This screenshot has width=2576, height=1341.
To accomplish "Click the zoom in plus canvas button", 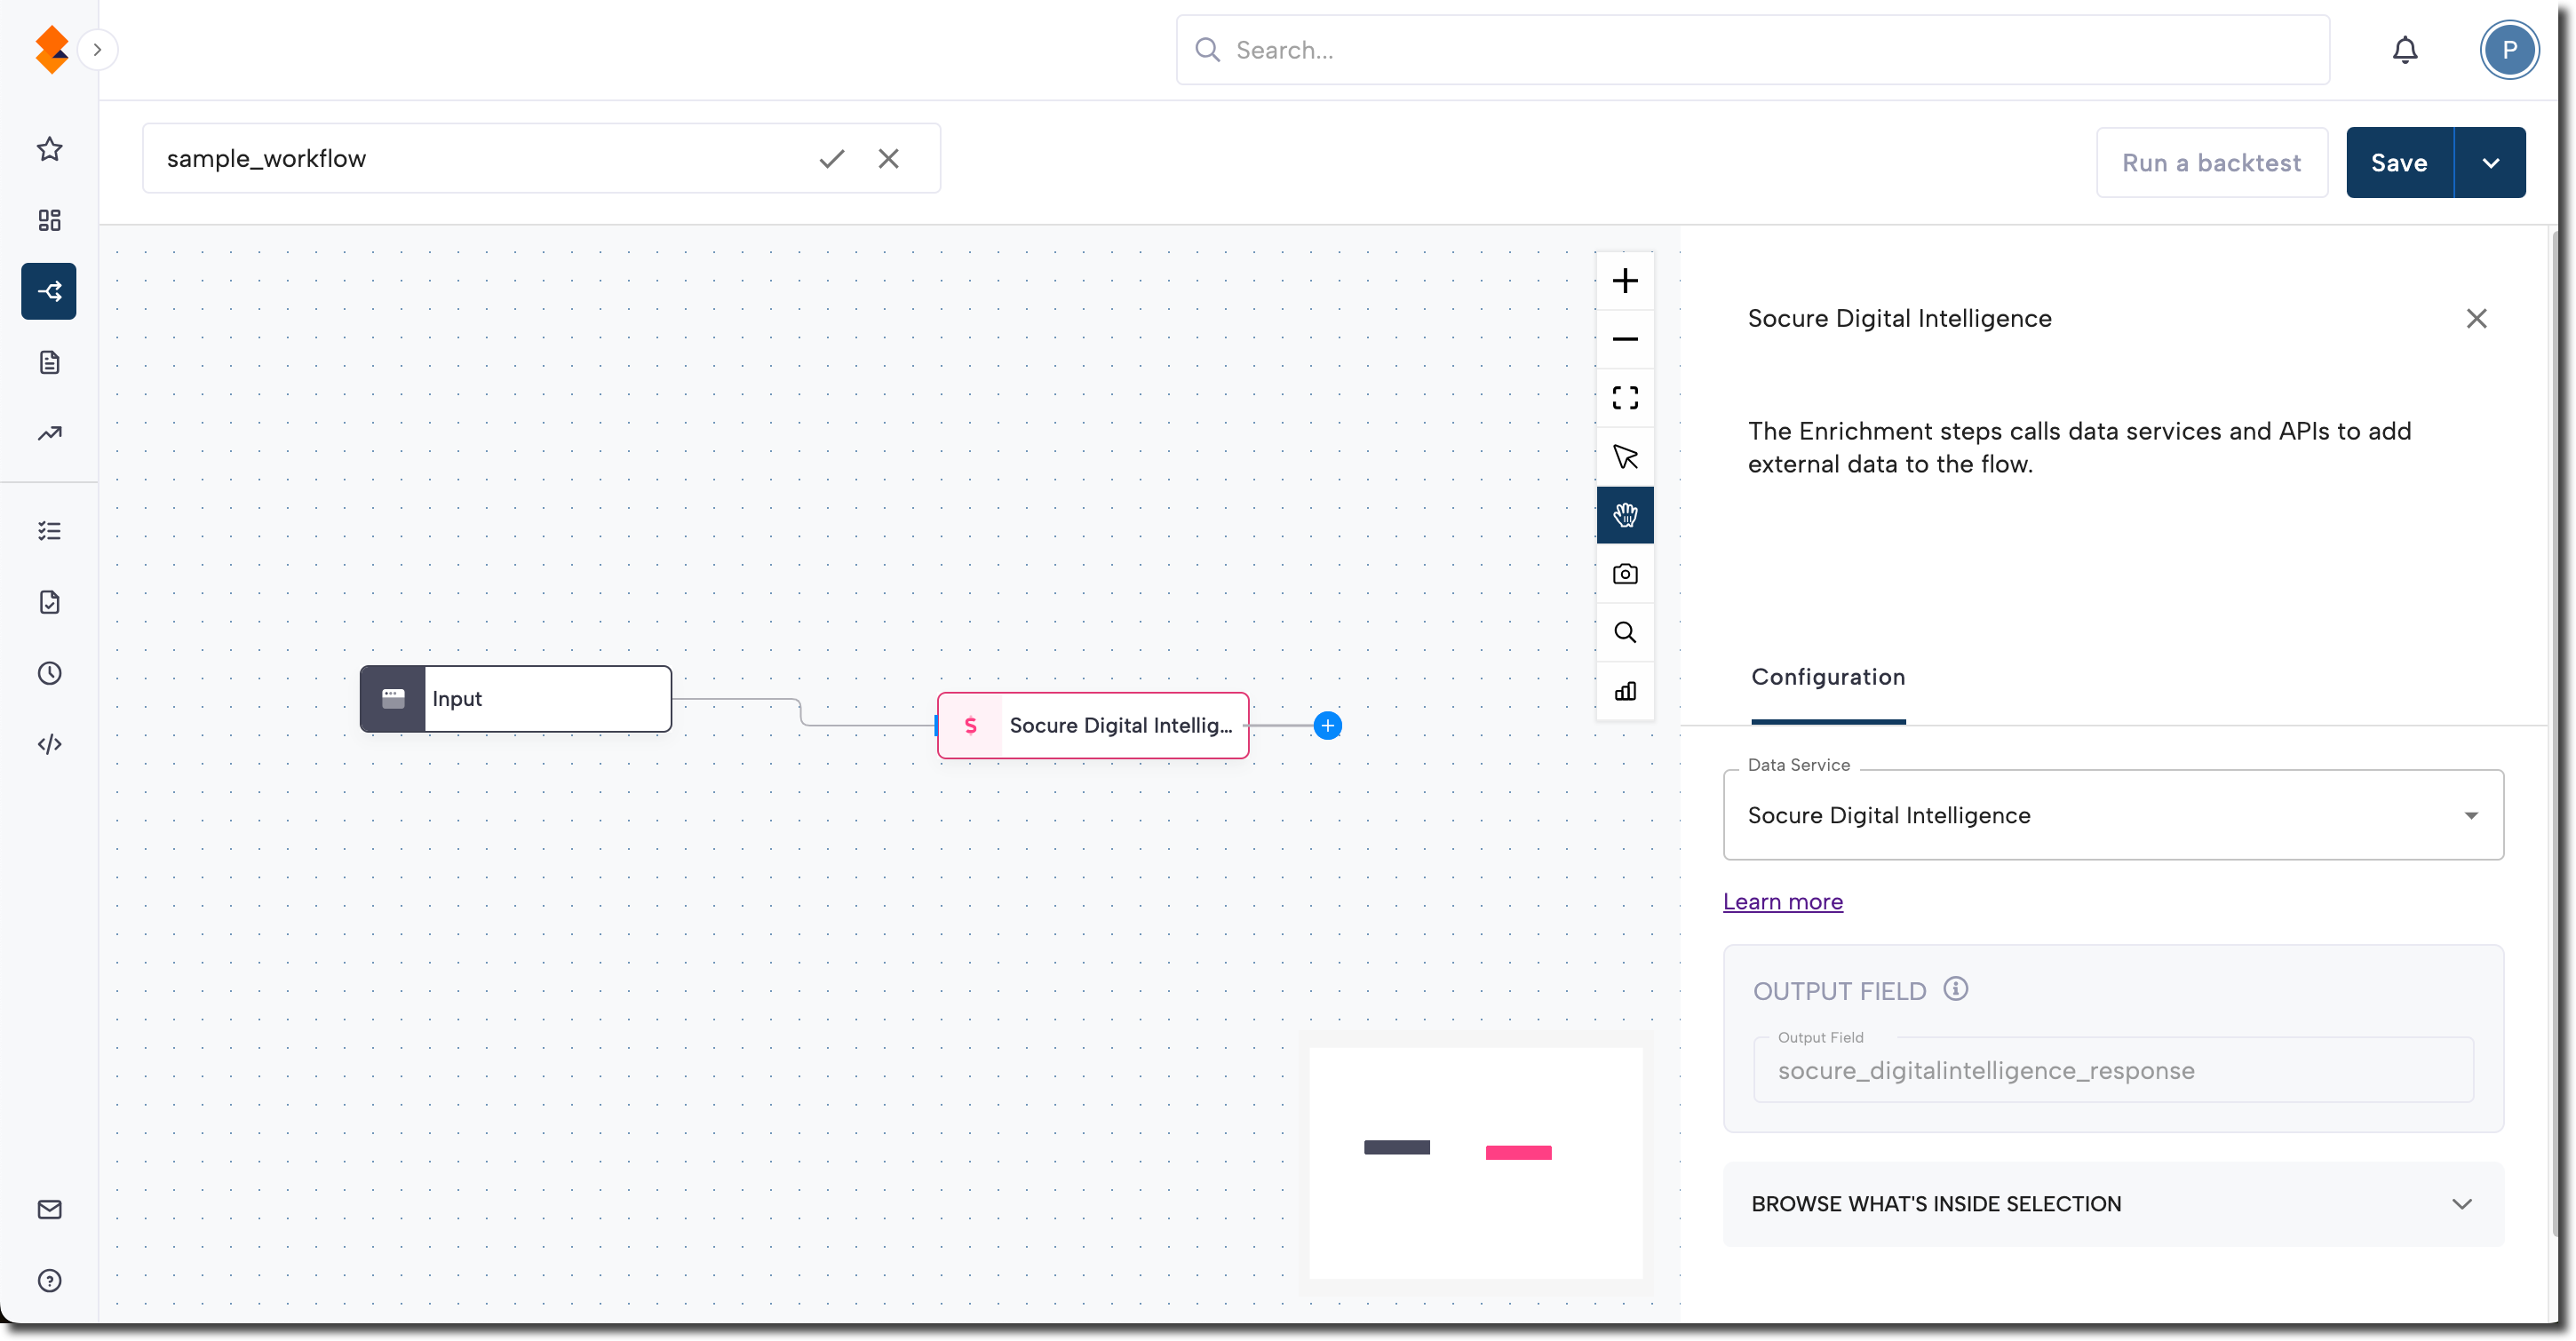I will (1625, 281).
